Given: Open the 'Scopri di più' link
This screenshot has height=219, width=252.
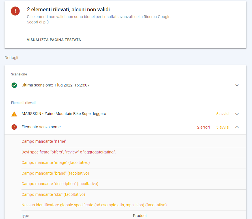Looking at the screenshot, I should point(38,22).
